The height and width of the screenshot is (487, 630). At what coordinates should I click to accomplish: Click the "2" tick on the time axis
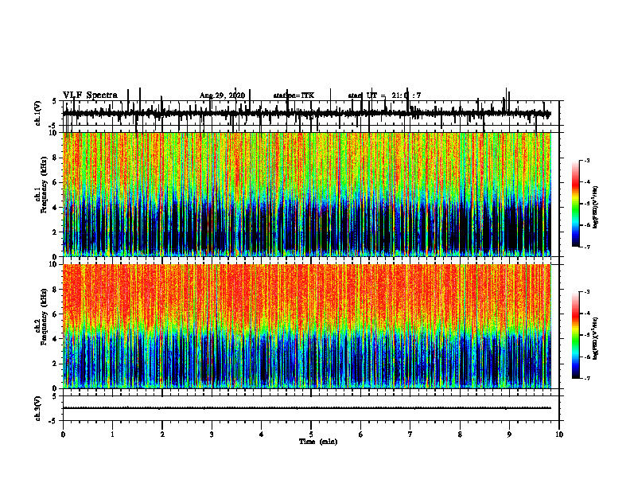(x=162, y=434)
